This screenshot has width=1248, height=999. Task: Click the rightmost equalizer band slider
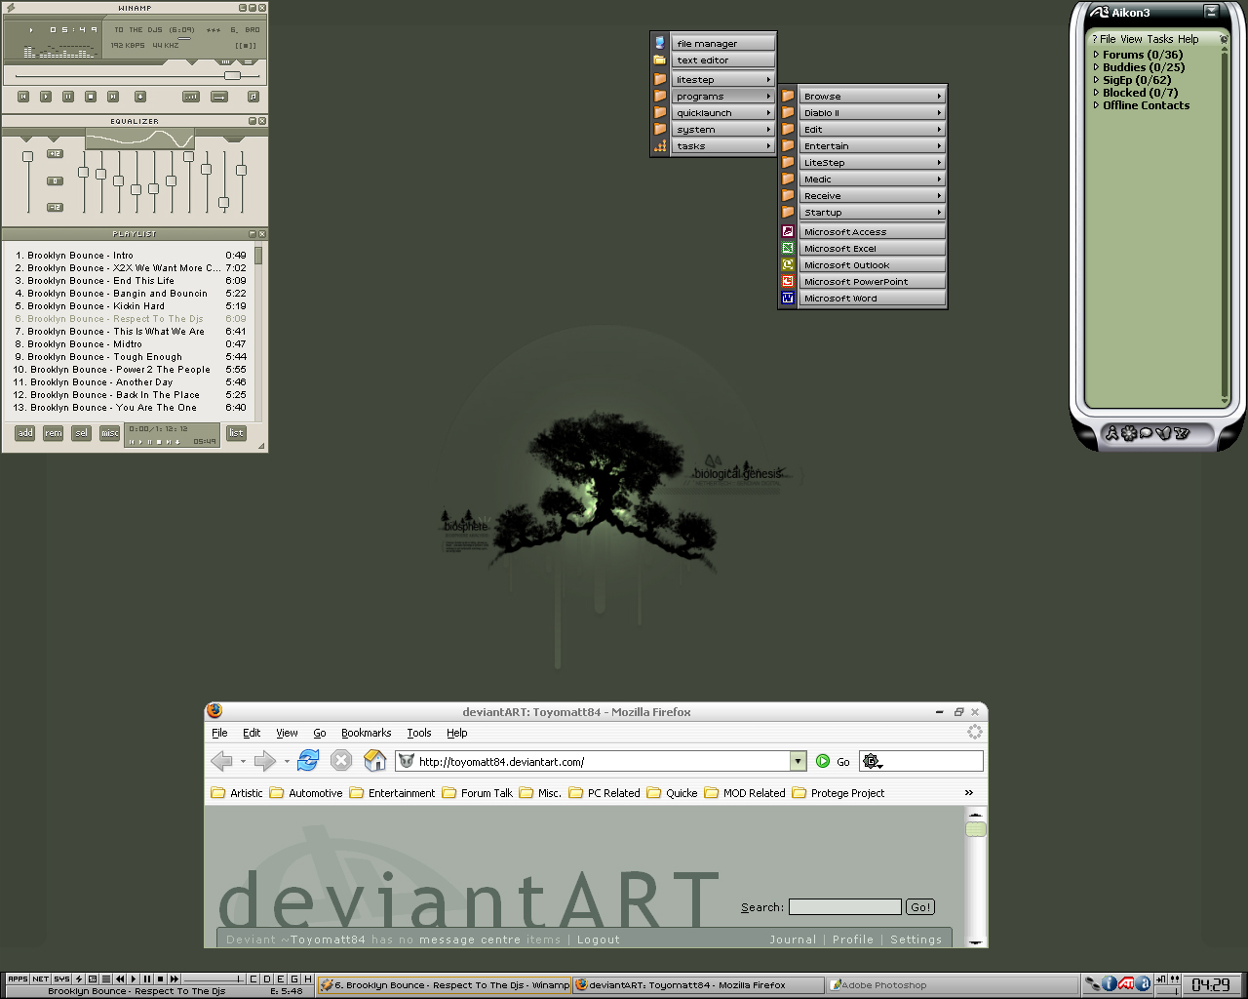coord(241,170)
